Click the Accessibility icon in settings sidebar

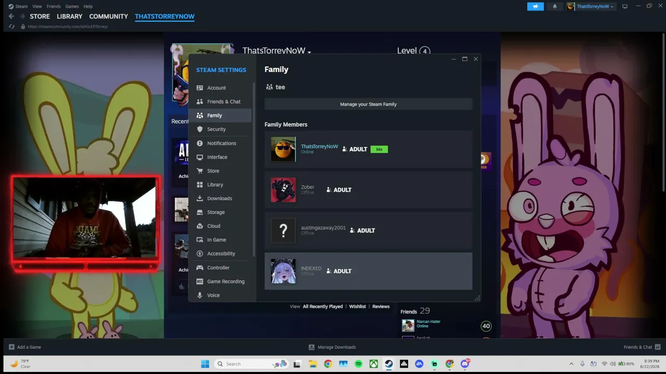200,253
